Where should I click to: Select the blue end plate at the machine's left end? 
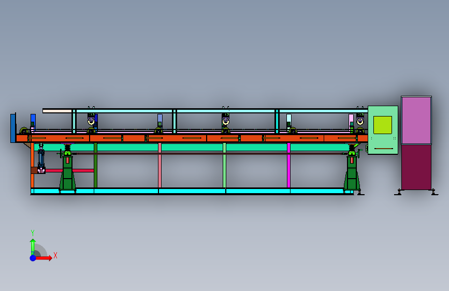pyautogui.click(x=13, y=128)
